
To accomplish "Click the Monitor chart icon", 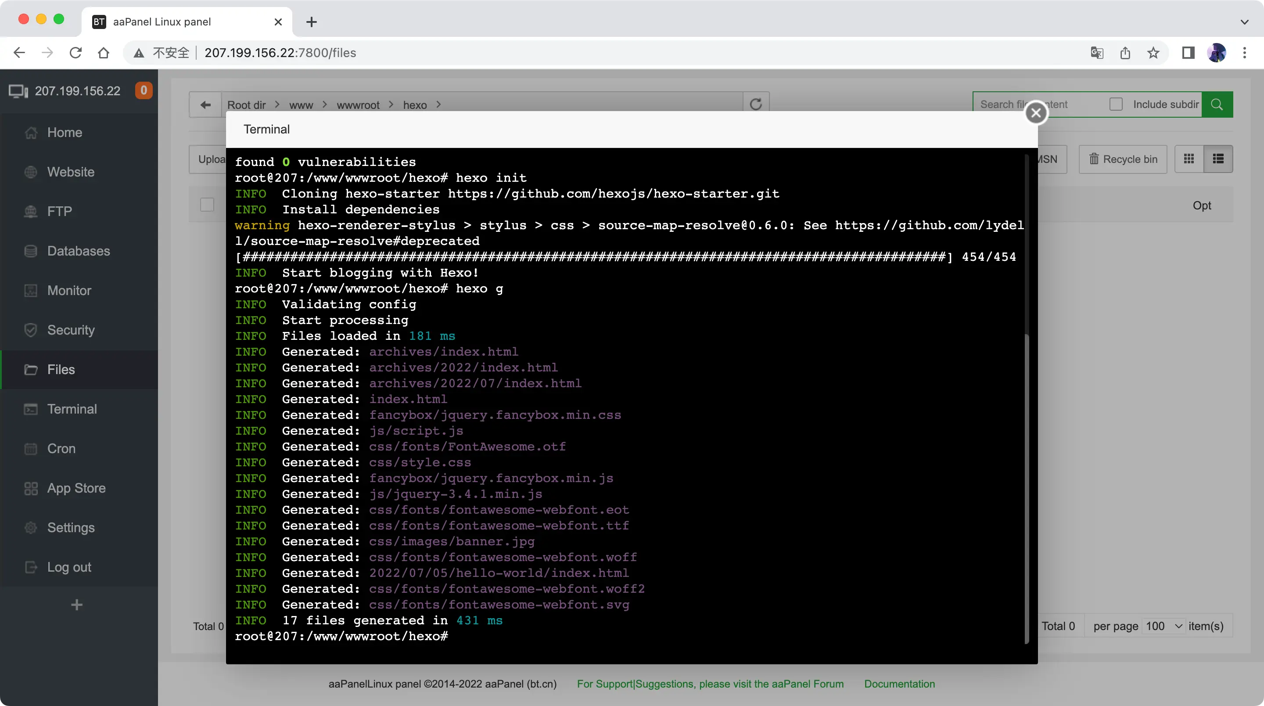I will [31, 291].
